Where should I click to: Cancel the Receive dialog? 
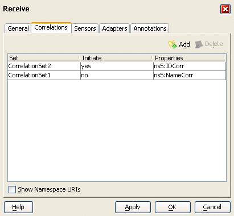point(212,207)
